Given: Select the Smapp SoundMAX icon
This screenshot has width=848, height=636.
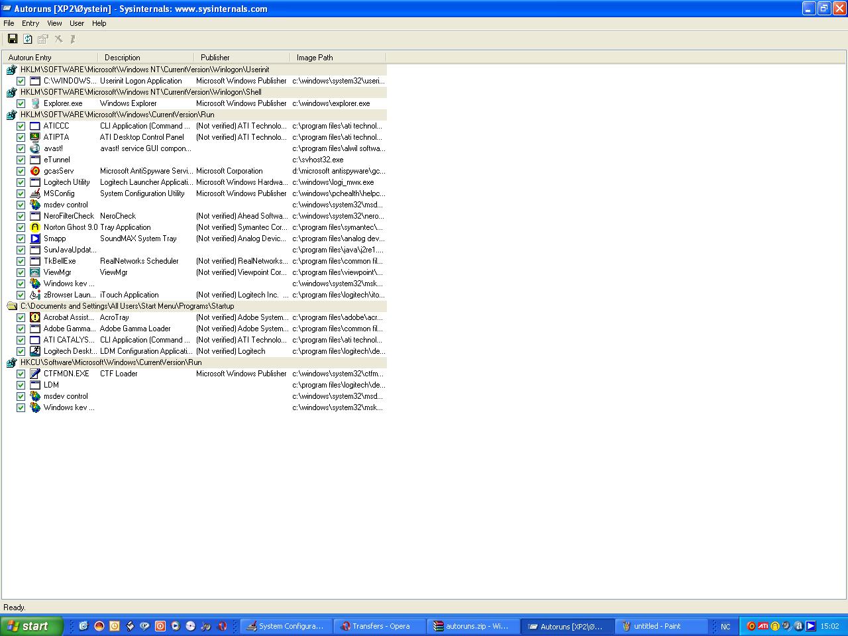Looking at the screenshot, I should (35, 238).
